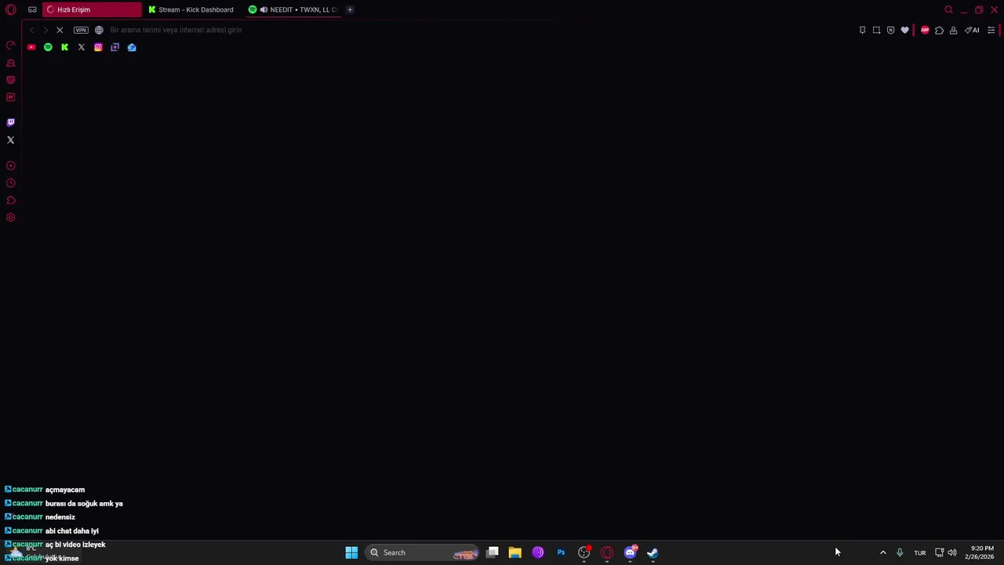The image size is (1004, 565).
Task: Stop page loading with the X button
Action: coord(60,30)
